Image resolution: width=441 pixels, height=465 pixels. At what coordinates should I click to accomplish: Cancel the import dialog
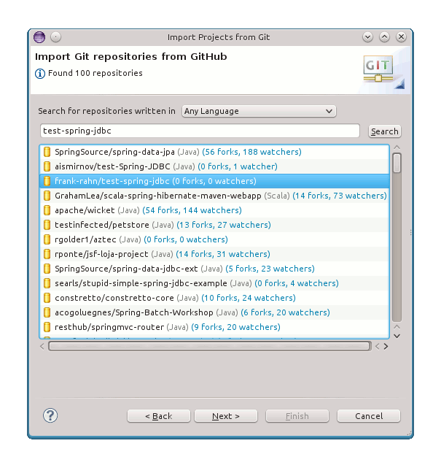tap(369, 416)
